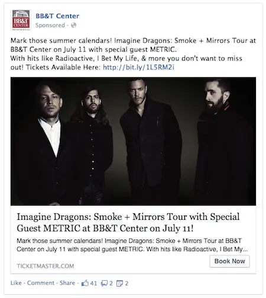Click the Sponsored label

[50, 25]
